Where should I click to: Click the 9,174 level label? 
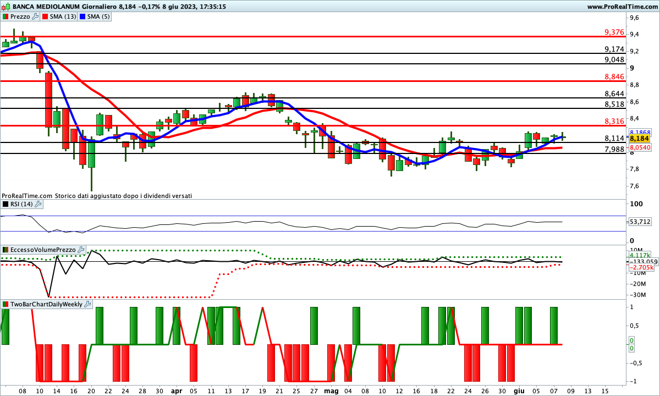coord(614,49)
